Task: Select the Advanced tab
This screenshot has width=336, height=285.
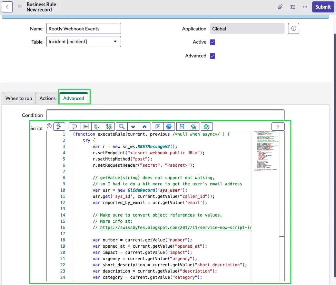Action: (x=73, y=98)
